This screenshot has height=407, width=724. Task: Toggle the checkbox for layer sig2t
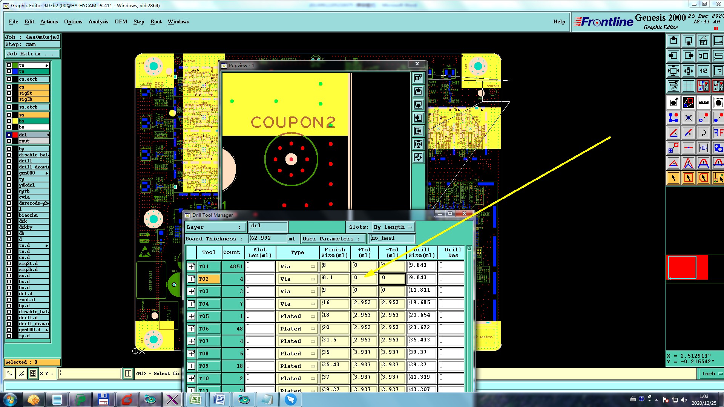coord(9,93)
